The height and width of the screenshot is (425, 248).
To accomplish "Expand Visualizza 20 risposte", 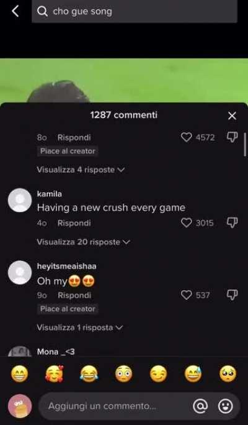I will click(84, 242).
